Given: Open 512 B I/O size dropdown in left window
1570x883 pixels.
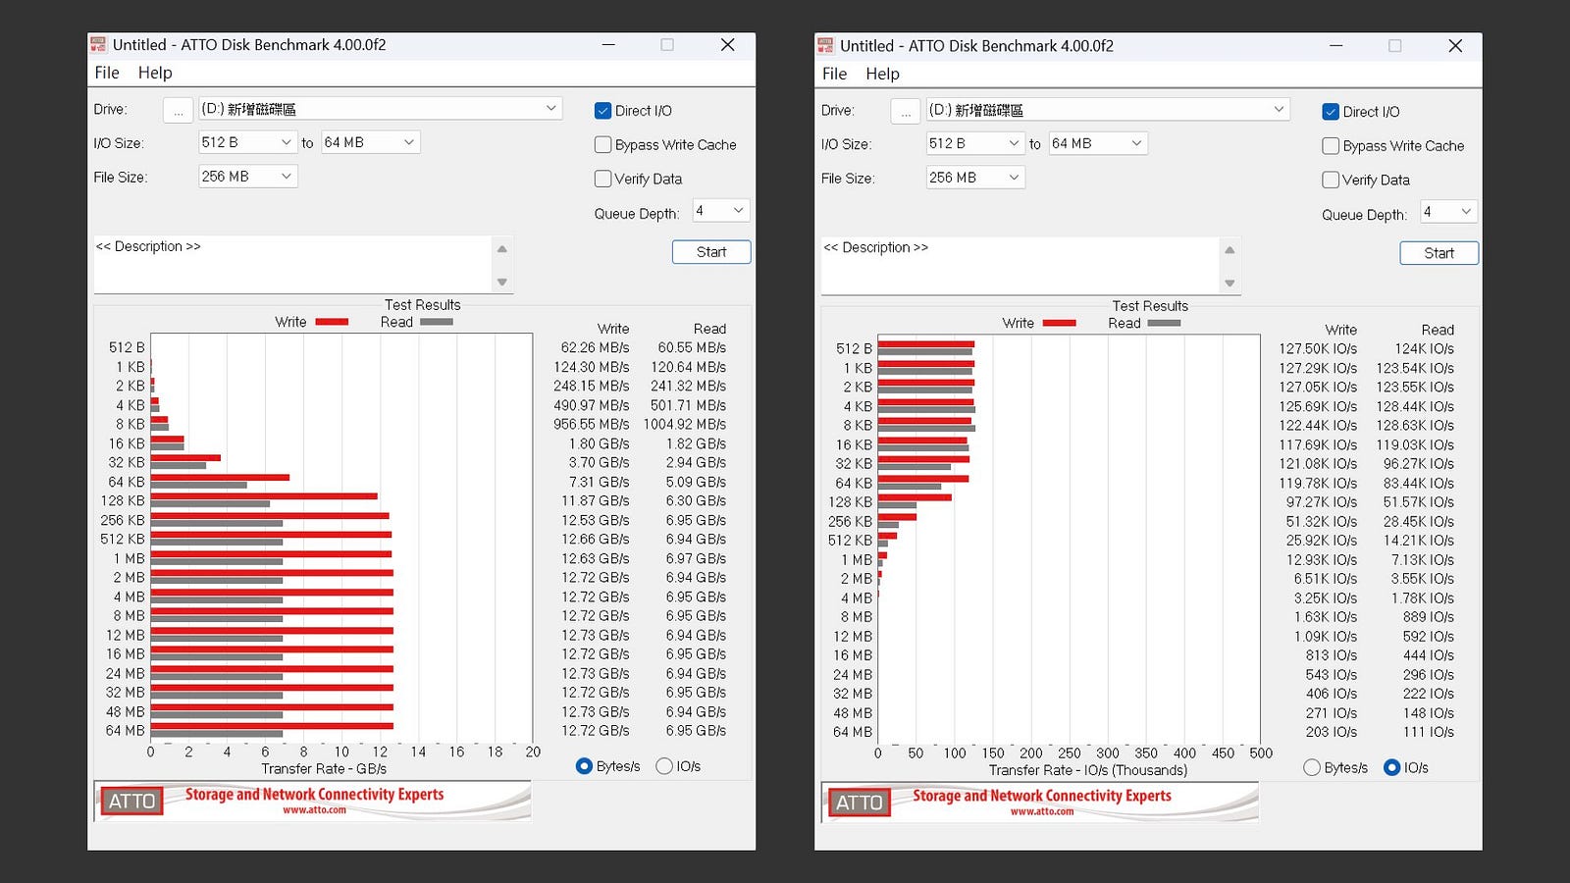Looking at the screenshot, I should coord(248,142).
